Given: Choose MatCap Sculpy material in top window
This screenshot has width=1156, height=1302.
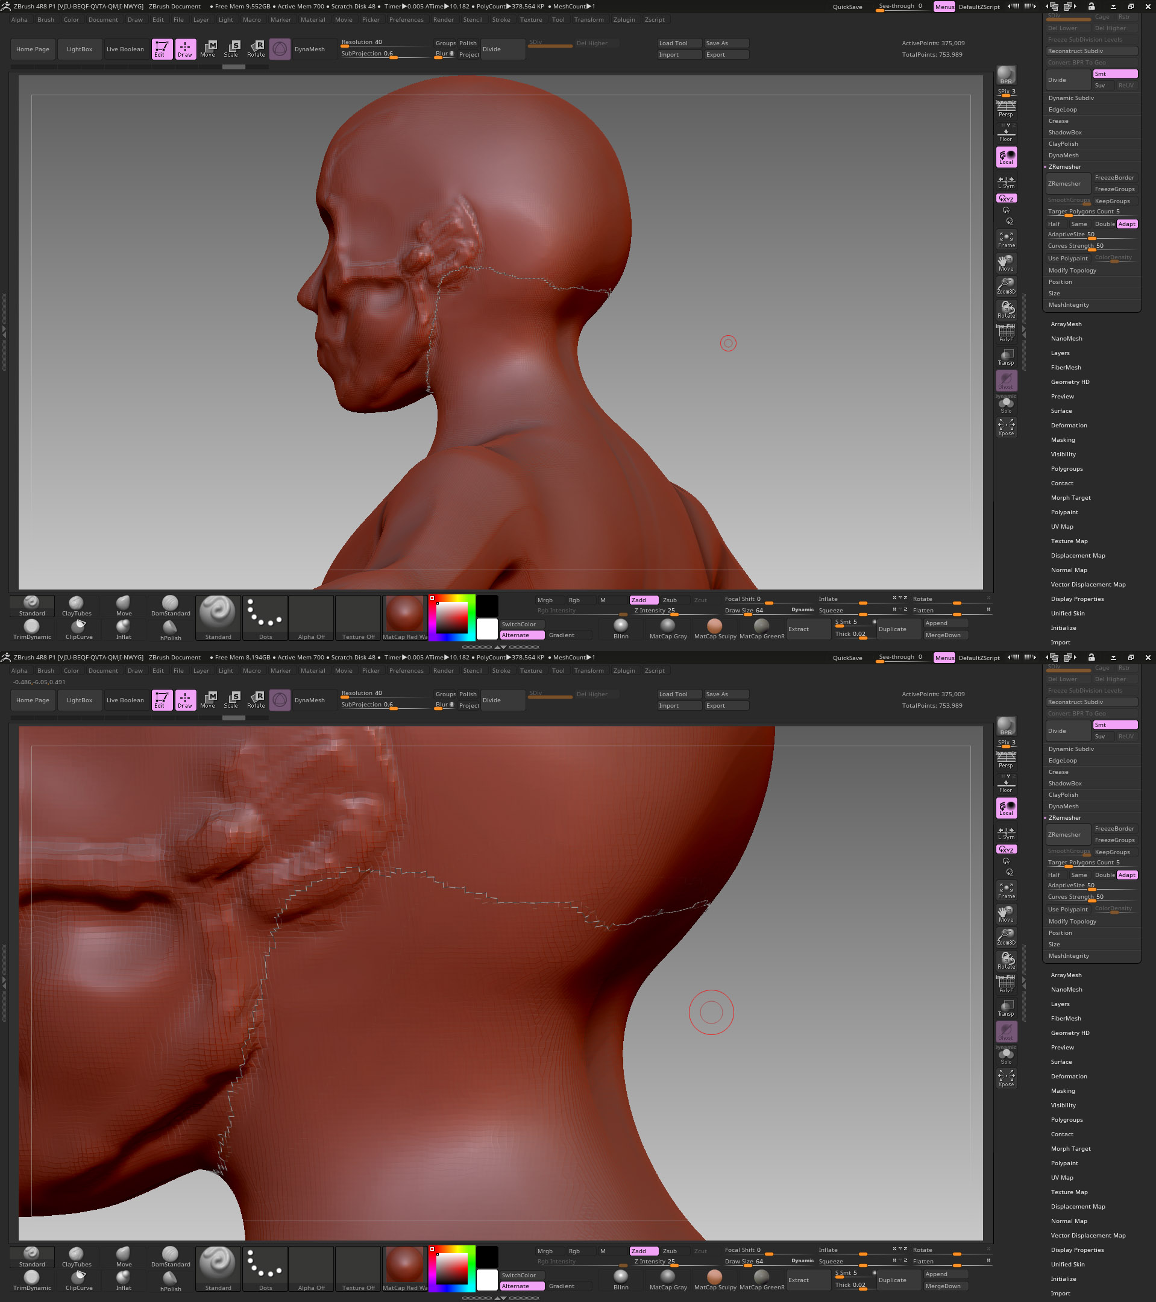Looking at the screenshot, I should (715, 629).
